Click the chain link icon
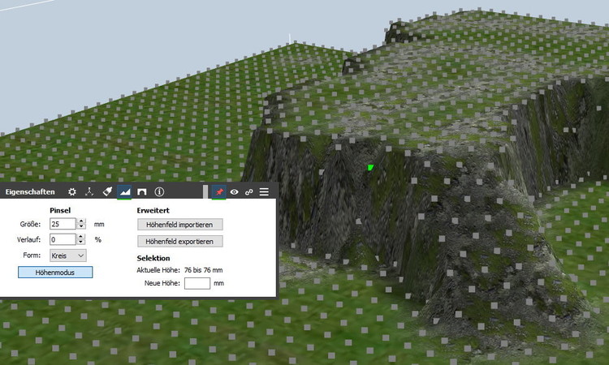609x365 pixels. [x=248, y=191]
